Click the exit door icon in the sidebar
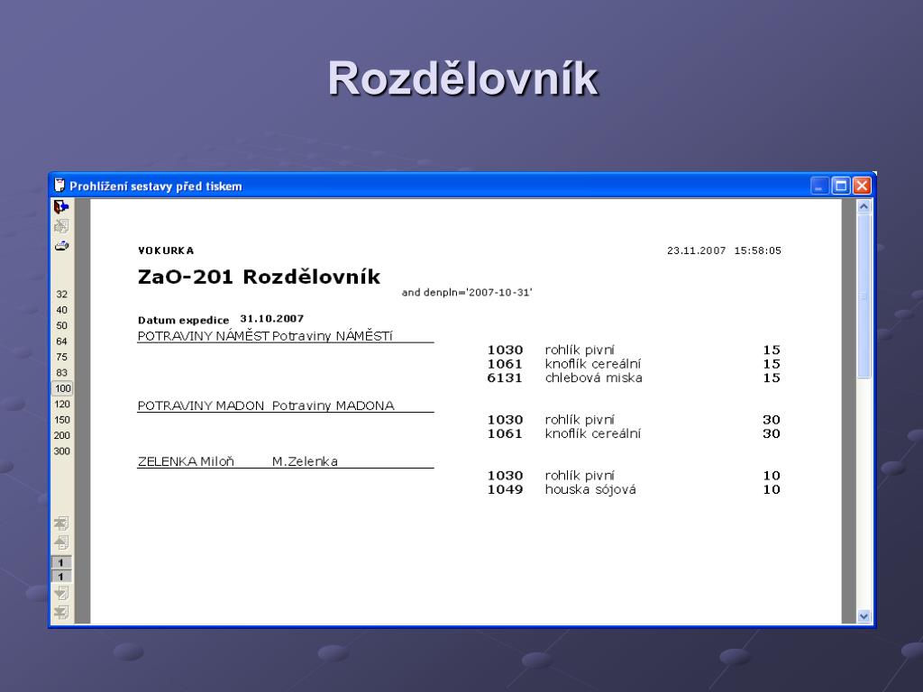 tap(61, 207)
